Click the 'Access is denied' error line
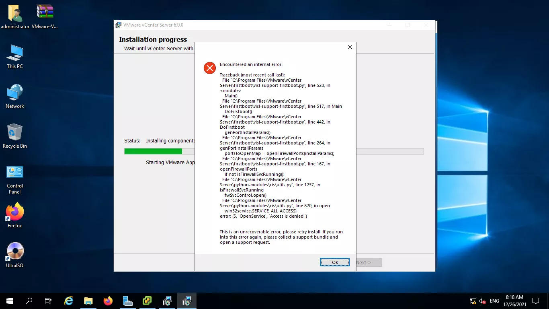 click(x=263, y=216)
